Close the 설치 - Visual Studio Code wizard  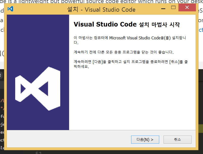(187, 8)
